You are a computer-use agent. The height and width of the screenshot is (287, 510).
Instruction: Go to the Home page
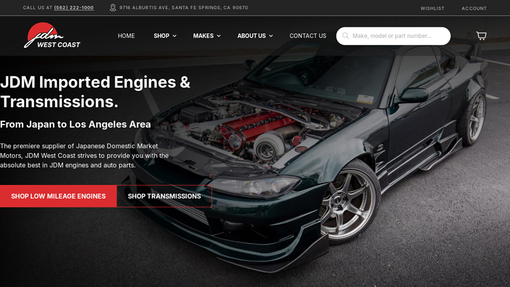[x=126, y=36]
